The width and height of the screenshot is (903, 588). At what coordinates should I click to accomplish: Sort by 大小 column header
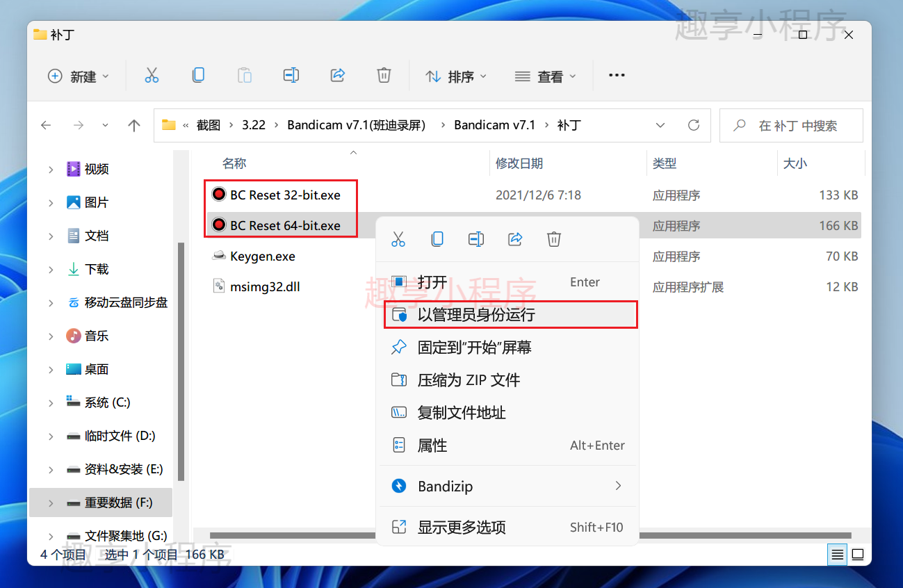coord(795,163)
